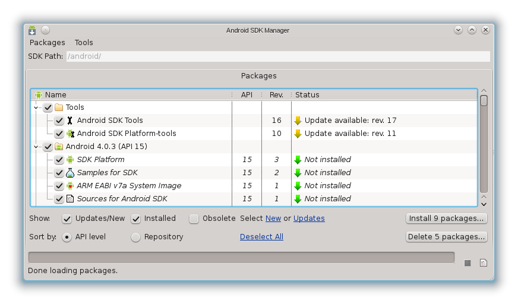Click yellow update arrow for rev. 11
Image resolution: width=518 pixels, height=304 pixels.
298,134
